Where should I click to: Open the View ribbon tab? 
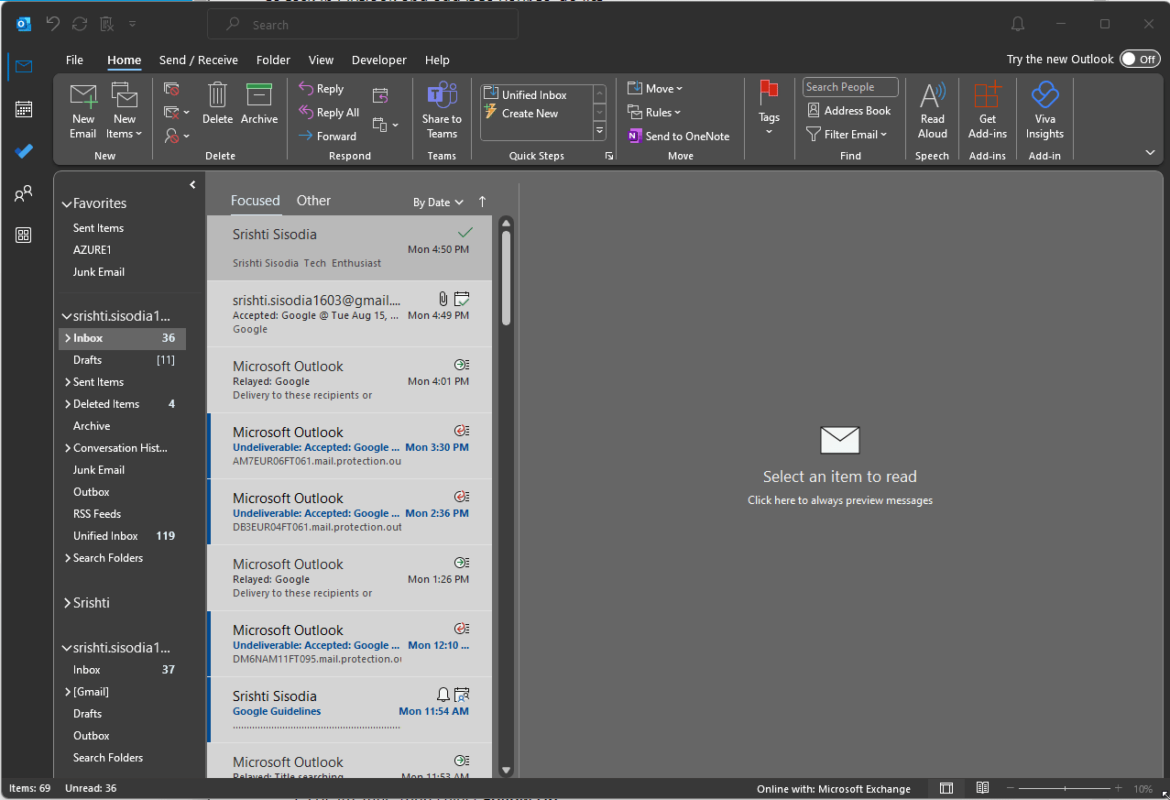[x=321, y=60]
